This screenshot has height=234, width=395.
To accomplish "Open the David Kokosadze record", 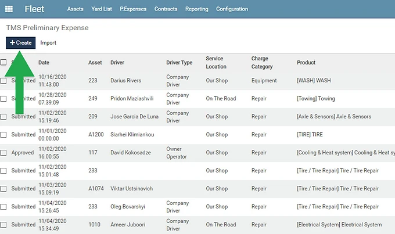I will pos(131,153).
